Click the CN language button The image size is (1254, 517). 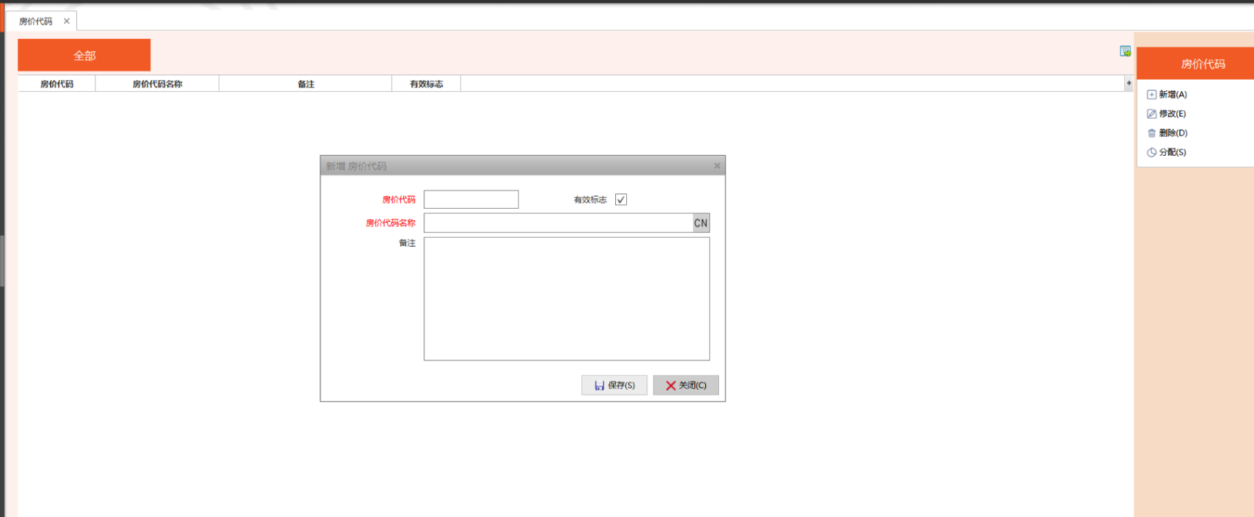pos(701,223)
